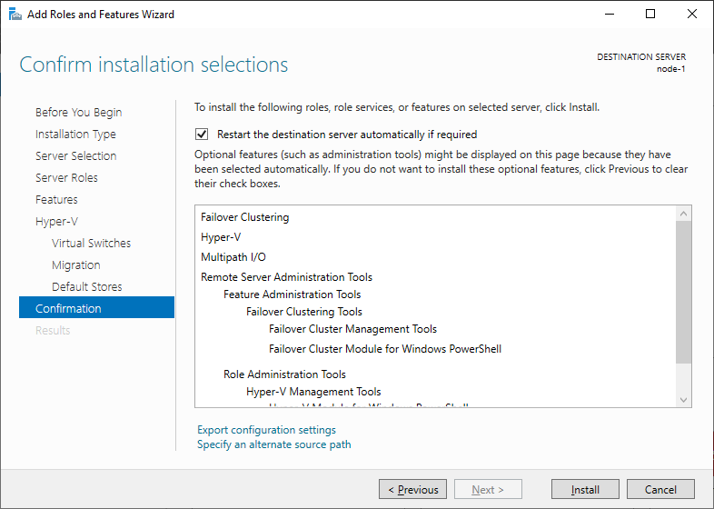
Task: Minimize the wizard window
Action: point(610,15)
